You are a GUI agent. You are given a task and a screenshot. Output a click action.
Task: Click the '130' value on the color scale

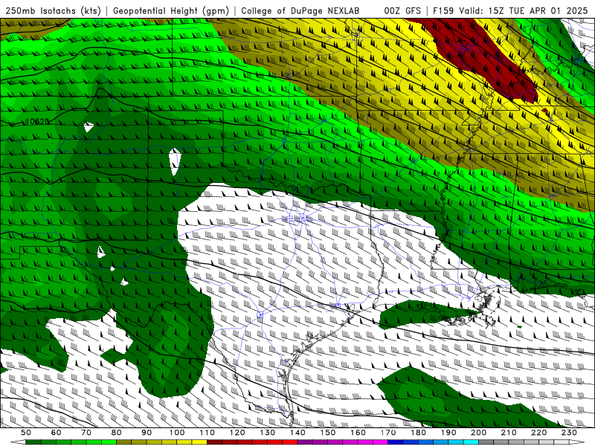coord(268,433)
